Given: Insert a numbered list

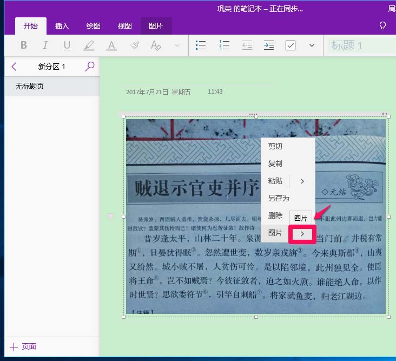Looking at the screenshot, I should click(224, 45).
